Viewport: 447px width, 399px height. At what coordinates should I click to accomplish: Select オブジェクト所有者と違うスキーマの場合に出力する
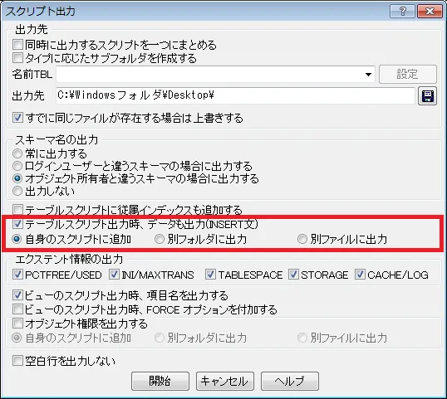click(17, 178)
